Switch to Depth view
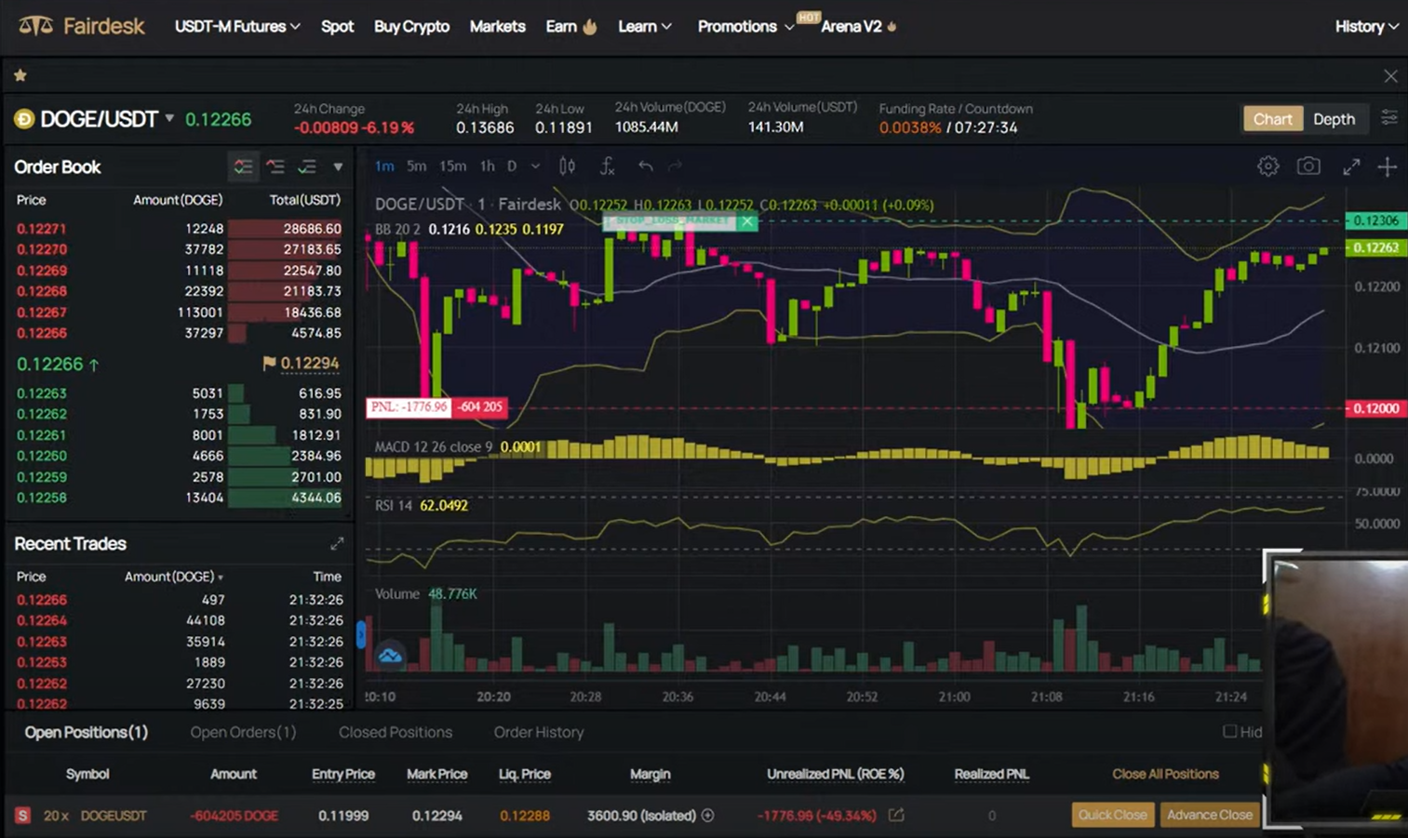This screenshot has width=1408, height=838. pyautogui.click(x=1334, y=119)
